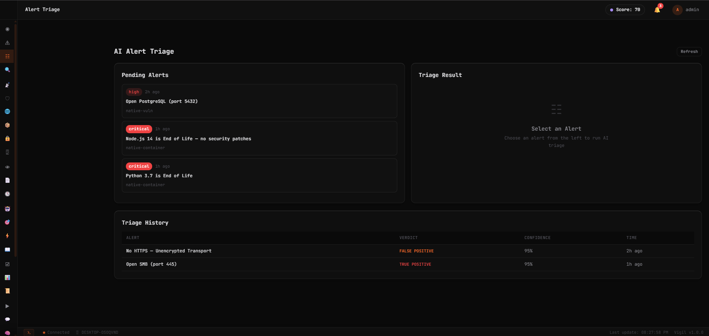Open the checkbox checklist icon in sidebar

7,264
